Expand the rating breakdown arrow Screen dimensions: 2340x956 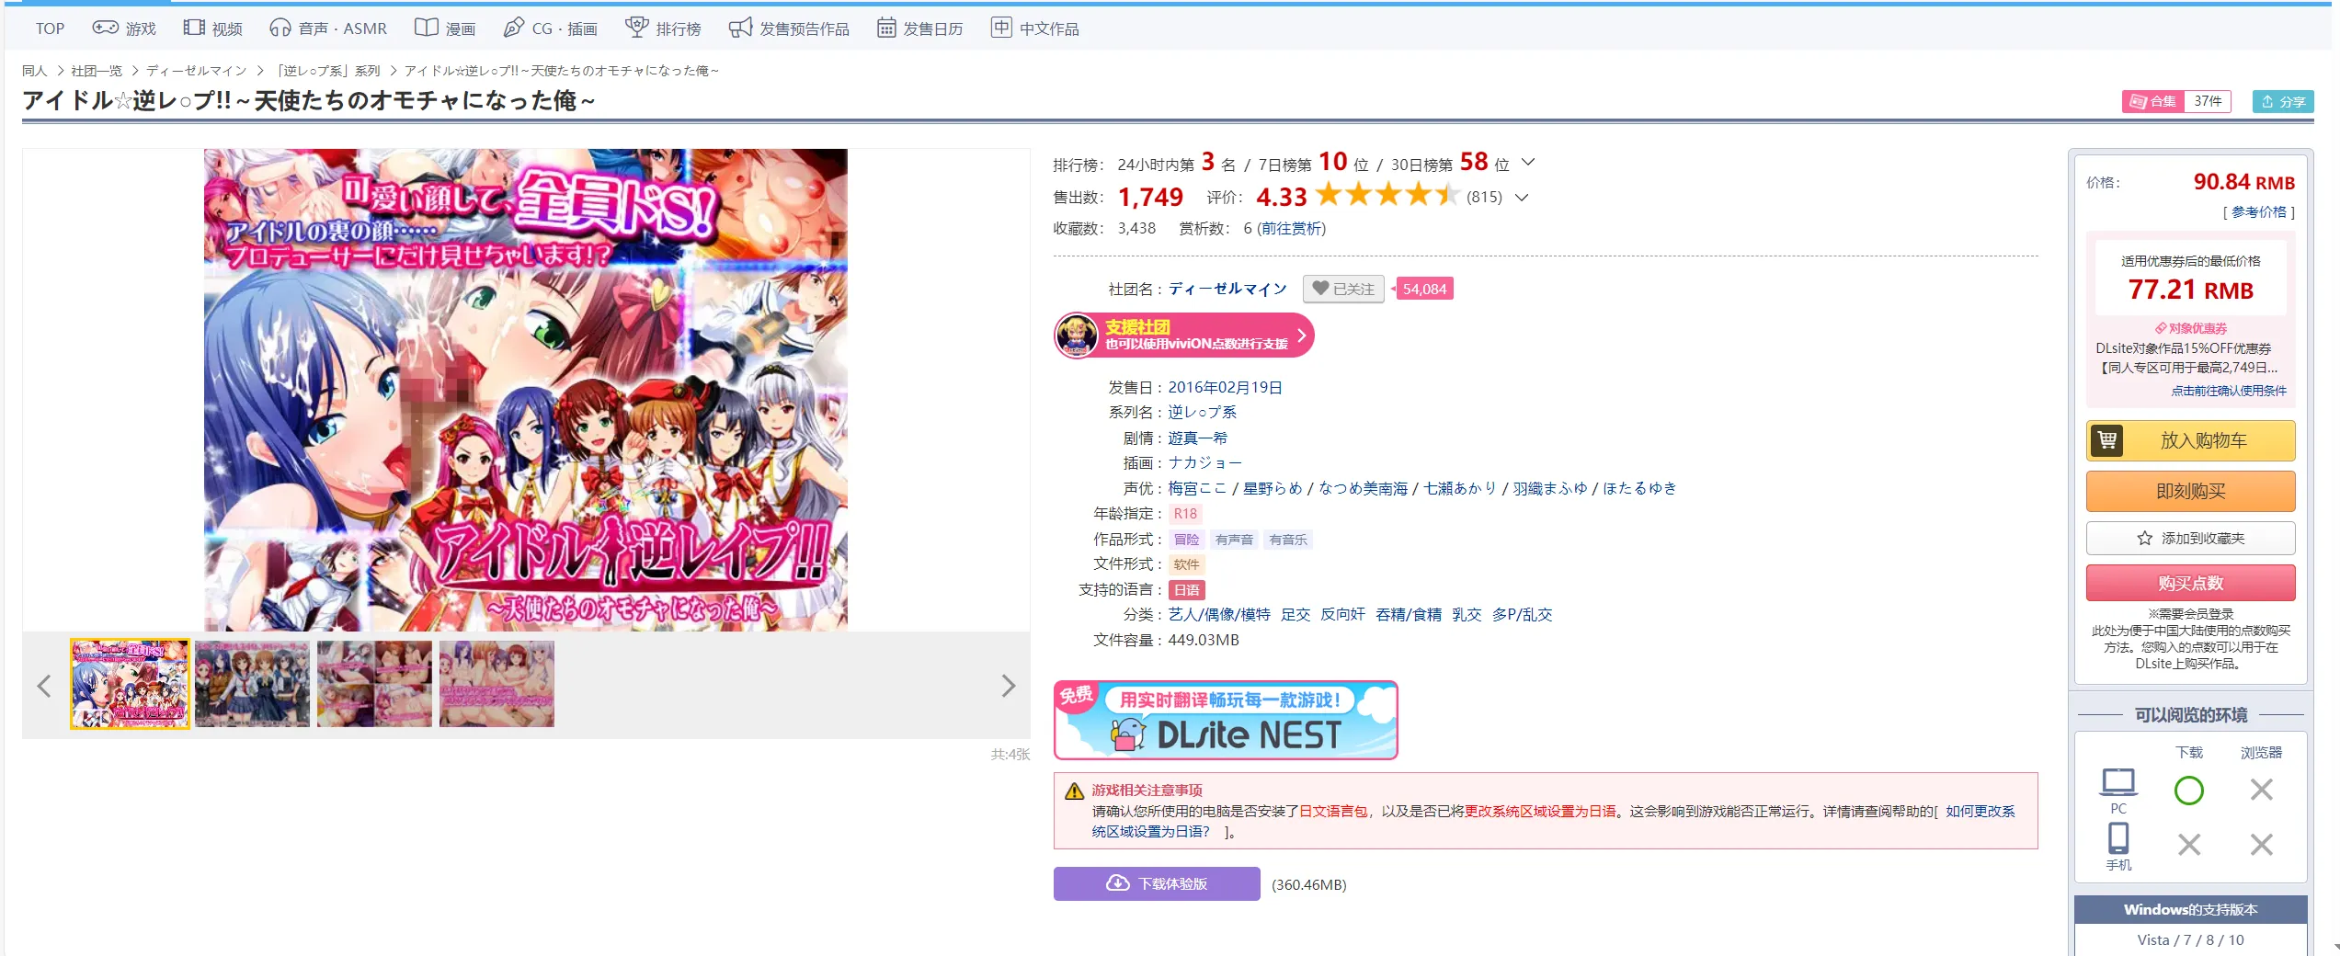1522,197
